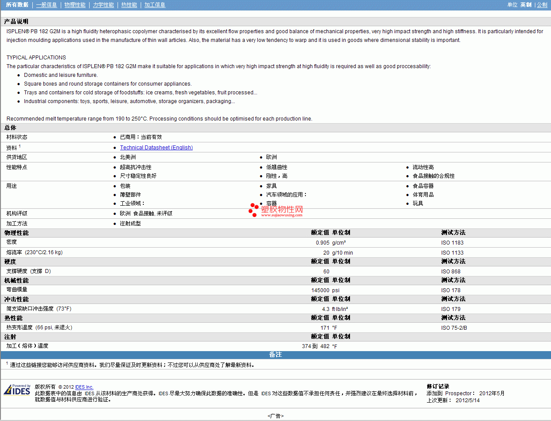Click the 加工(熔体)温度 row label
The image size is (551, 421).
pos(27,346)
